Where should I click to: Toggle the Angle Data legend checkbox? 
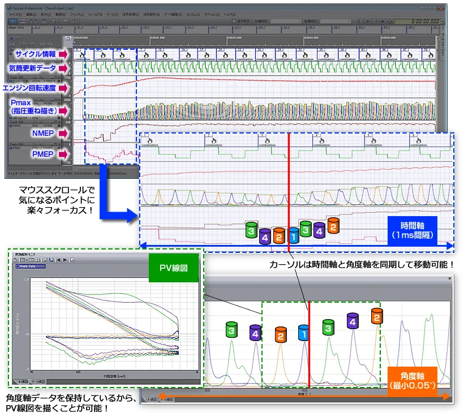(18, 266)
